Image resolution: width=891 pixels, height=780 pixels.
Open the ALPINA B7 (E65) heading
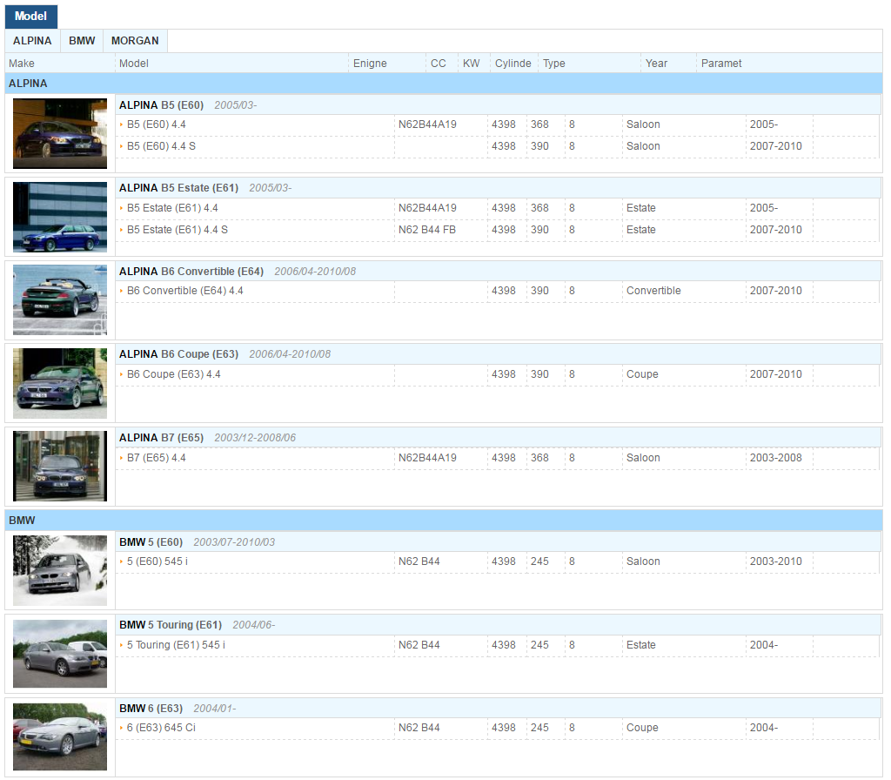click(x=161, y=438)
